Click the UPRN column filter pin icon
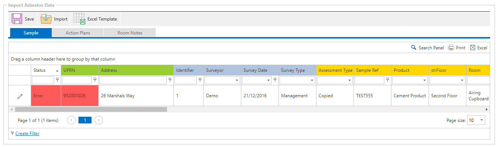 (95, 80)
